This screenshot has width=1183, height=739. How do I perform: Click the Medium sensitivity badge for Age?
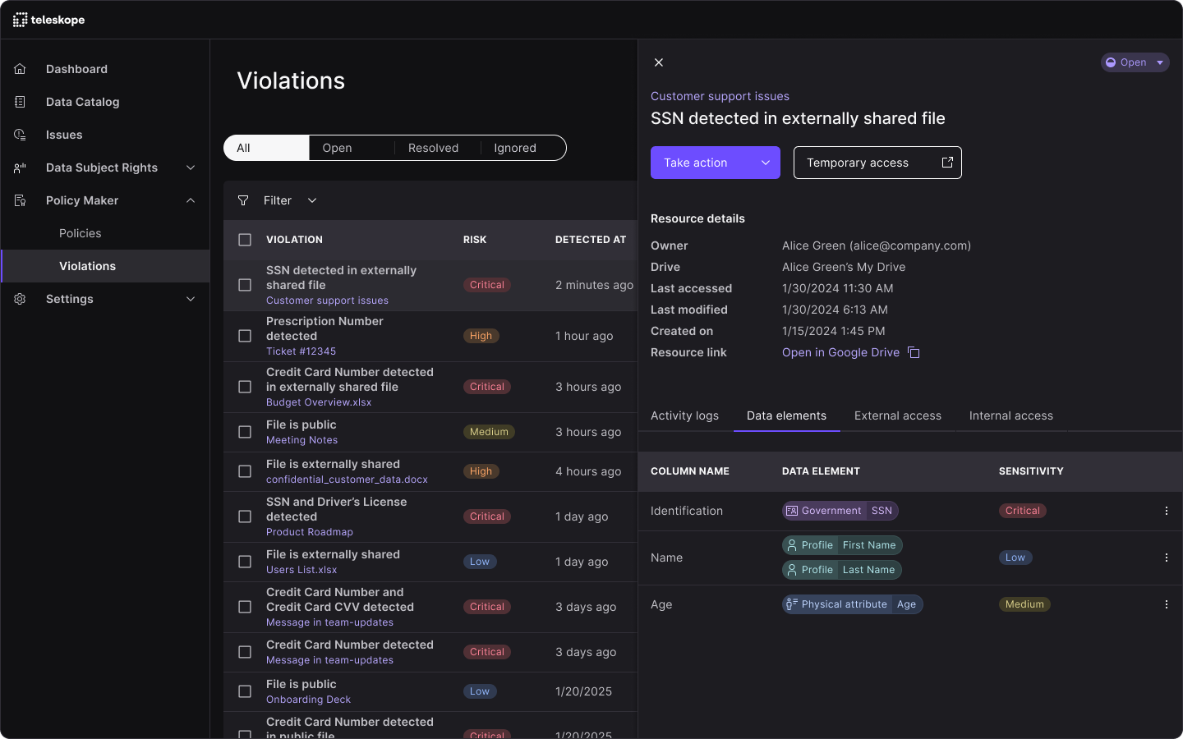tap(1024, 604)
